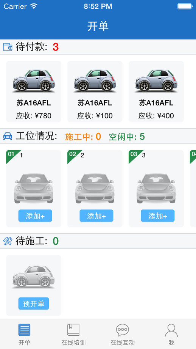Tap the 空闲中 count label

point(127,137)
